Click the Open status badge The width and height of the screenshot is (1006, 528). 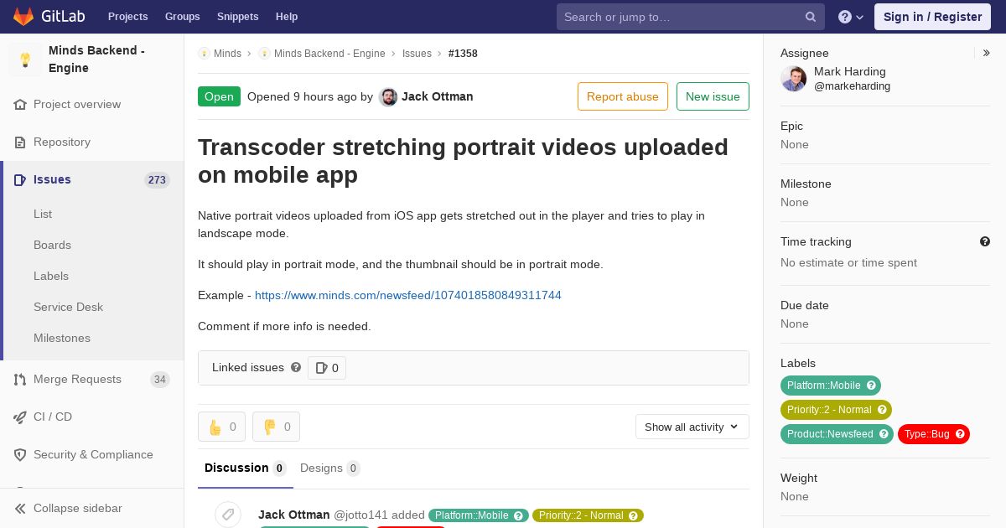(x=219, y=96)
